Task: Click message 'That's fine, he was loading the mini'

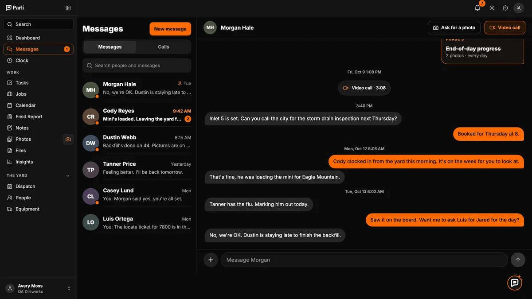Action: [x=274, y=177]
